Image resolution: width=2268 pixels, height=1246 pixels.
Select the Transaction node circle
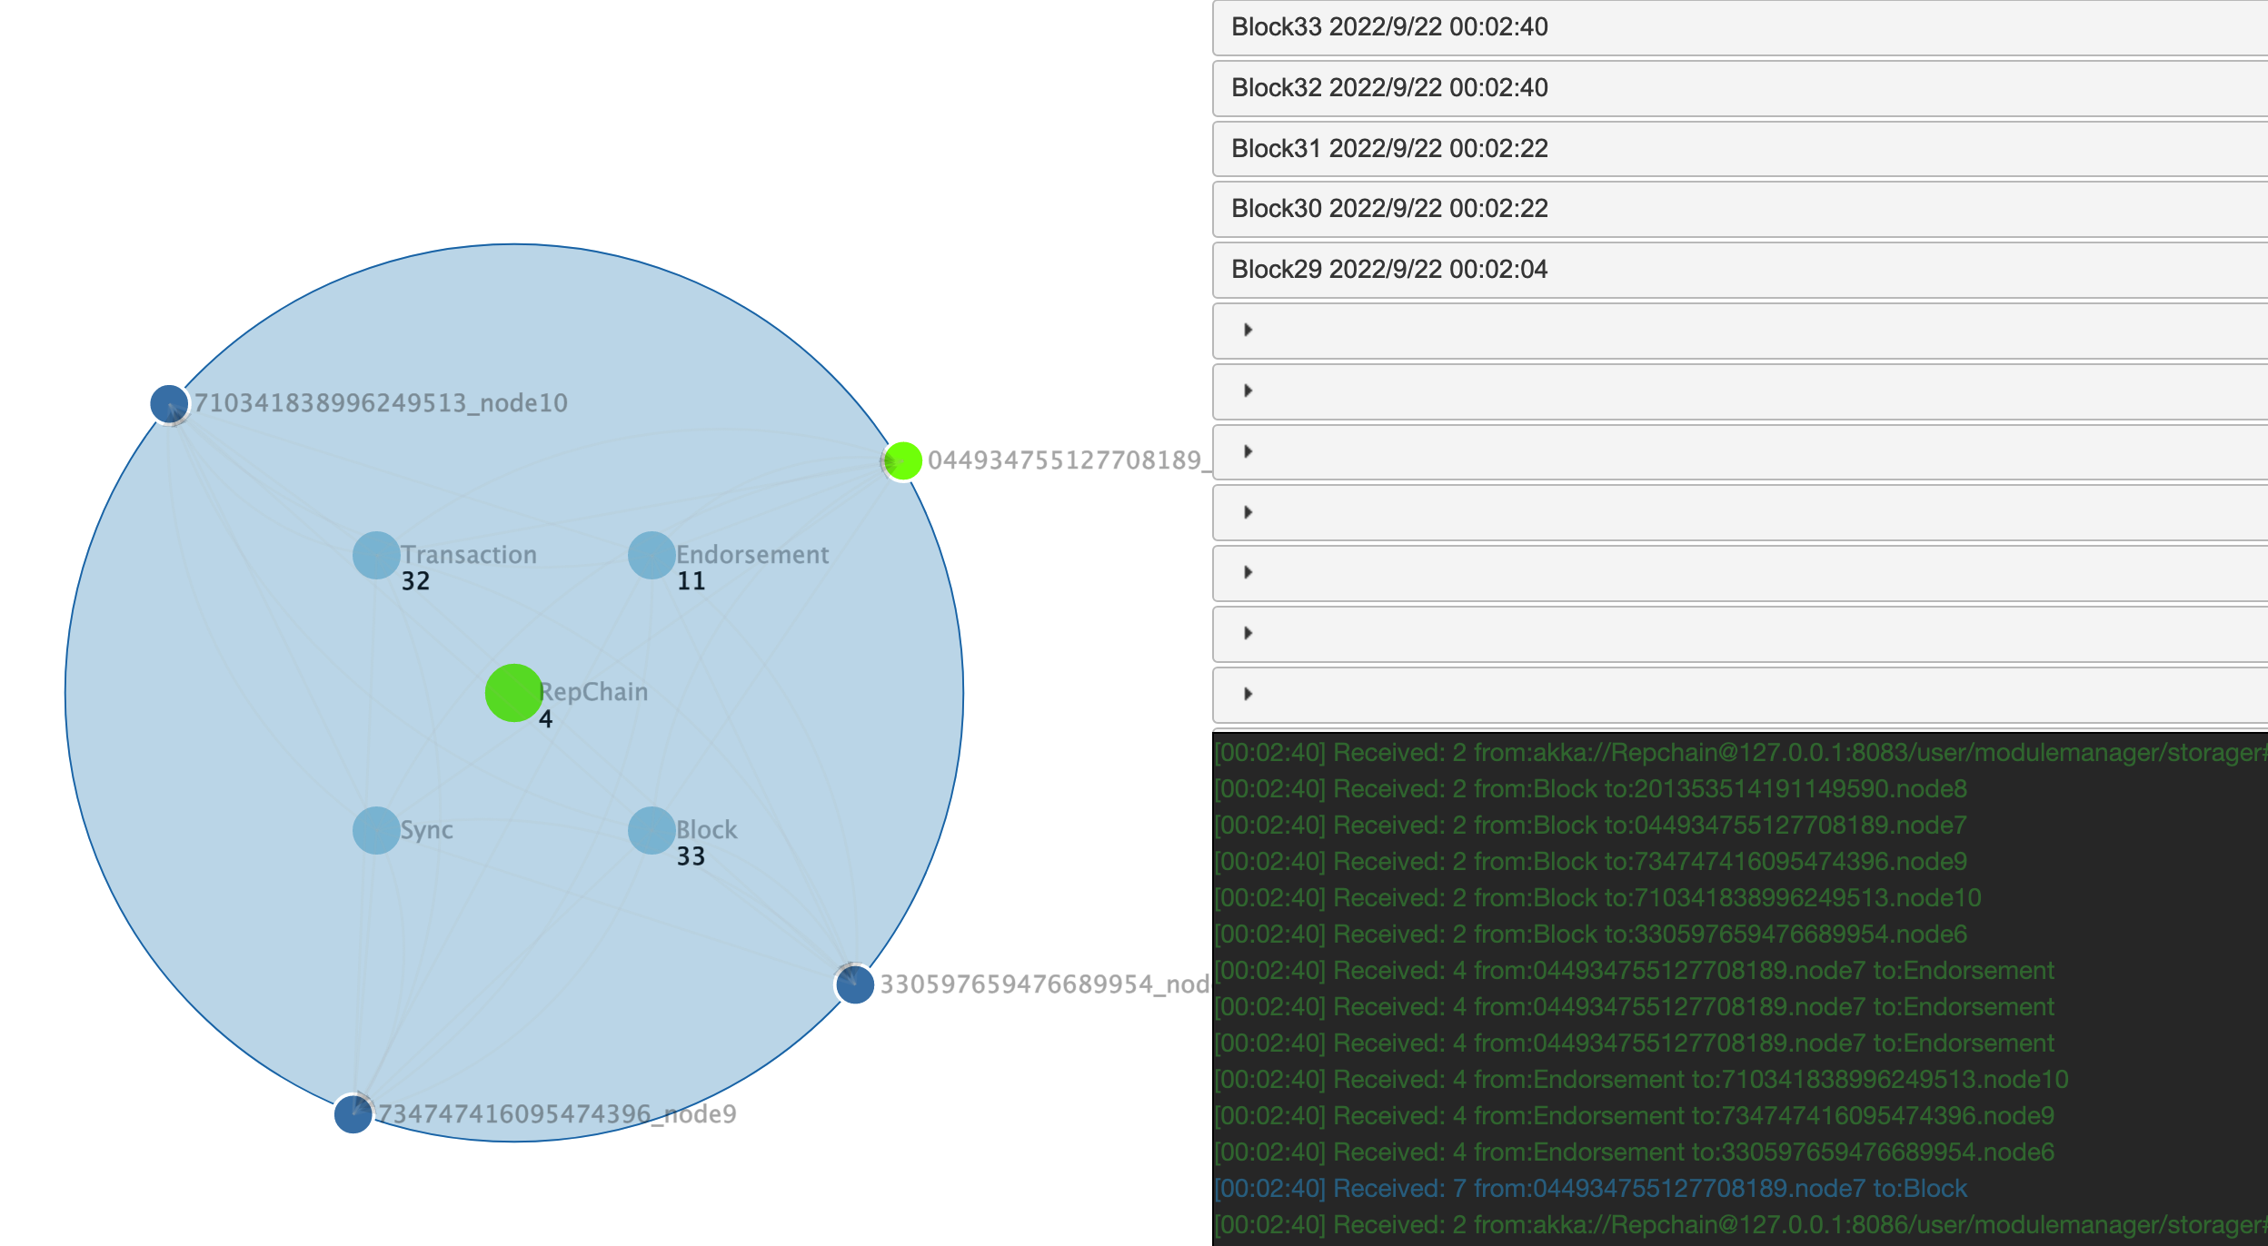[x=376, y=555]
